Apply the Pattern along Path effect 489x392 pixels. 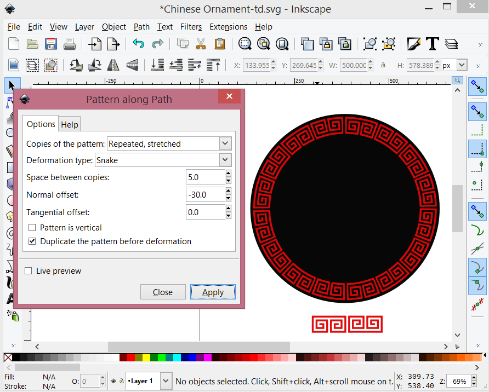tap(213, 292)
